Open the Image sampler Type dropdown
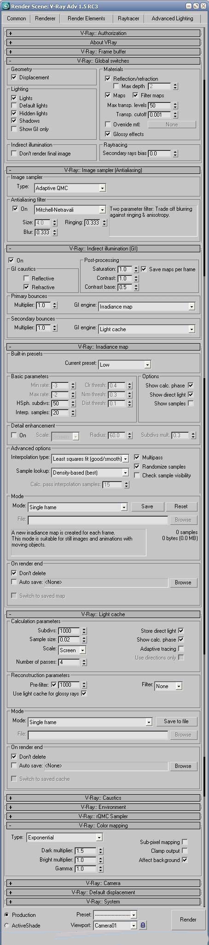 pos(70,188)
